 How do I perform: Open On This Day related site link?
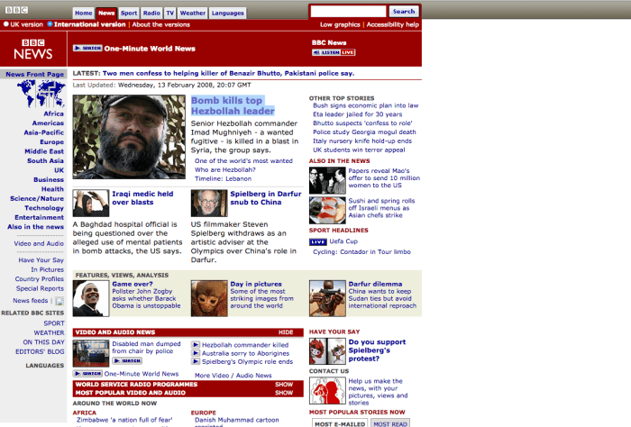click(x=43, y=342)
